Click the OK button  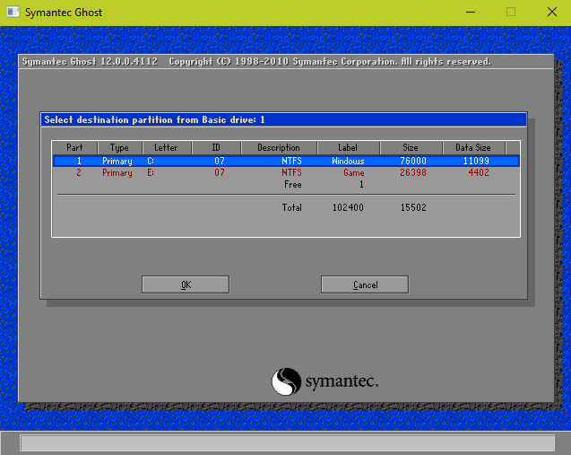186,284
